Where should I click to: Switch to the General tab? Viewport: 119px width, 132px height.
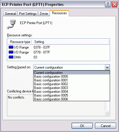(10, 14)
